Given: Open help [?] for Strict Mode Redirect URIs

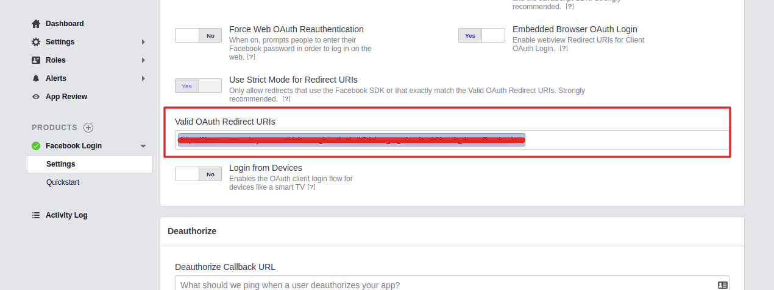Looking at the screenshot, I should pos(286,98).
